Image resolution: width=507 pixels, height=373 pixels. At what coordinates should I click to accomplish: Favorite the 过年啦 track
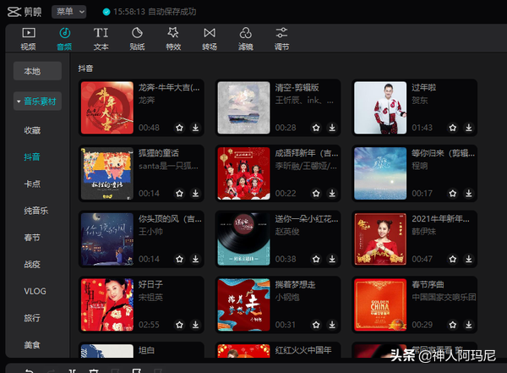pos(453,128)
